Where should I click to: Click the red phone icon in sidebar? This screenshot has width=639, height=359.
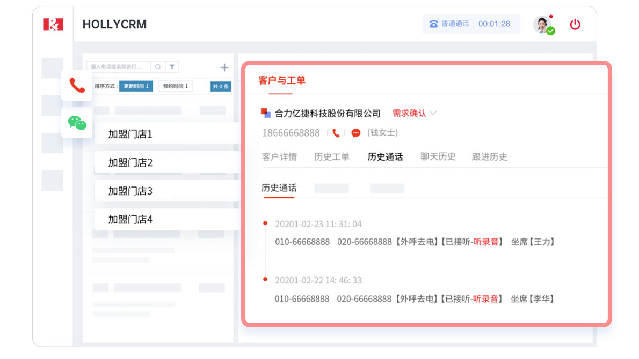point(77,85)
